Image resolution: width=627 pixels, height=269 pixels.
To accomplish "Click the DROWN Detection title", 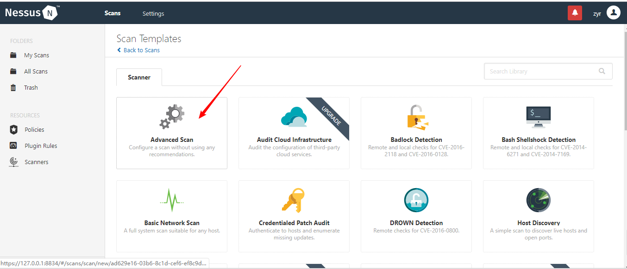I will tap(416, 223).
